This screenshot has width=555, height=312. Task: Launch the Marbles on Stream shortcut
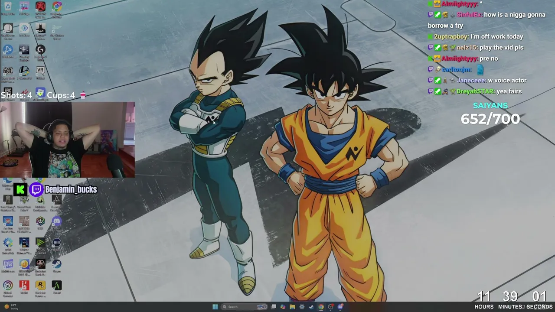(8, 30)
